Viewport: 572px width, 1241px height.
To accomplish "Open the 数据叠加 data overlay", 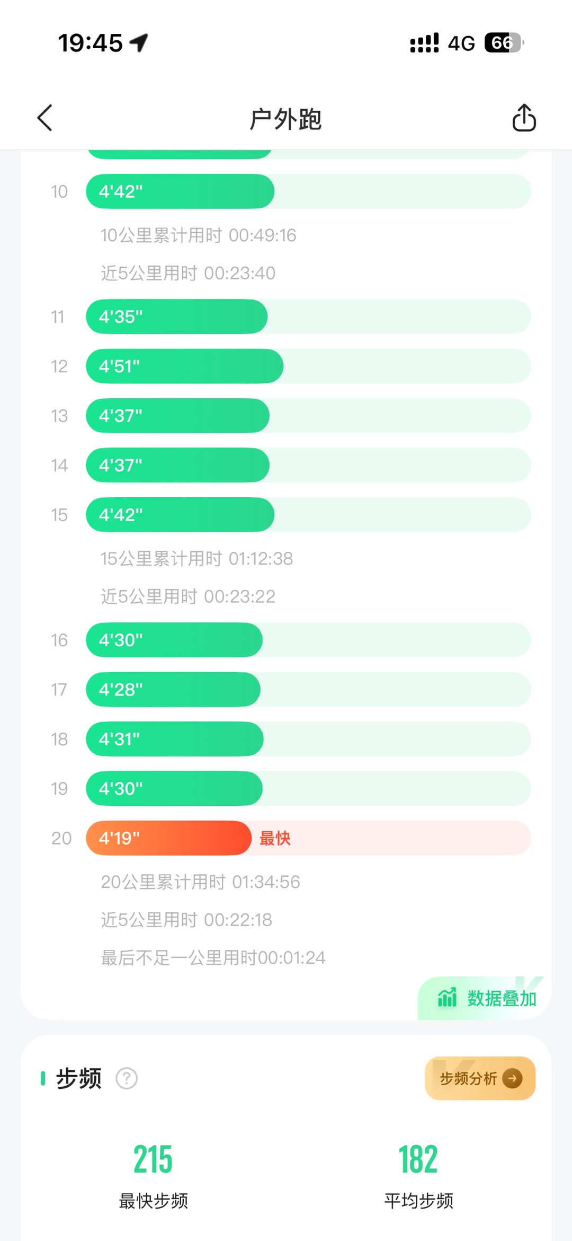I will coord(486,998).
